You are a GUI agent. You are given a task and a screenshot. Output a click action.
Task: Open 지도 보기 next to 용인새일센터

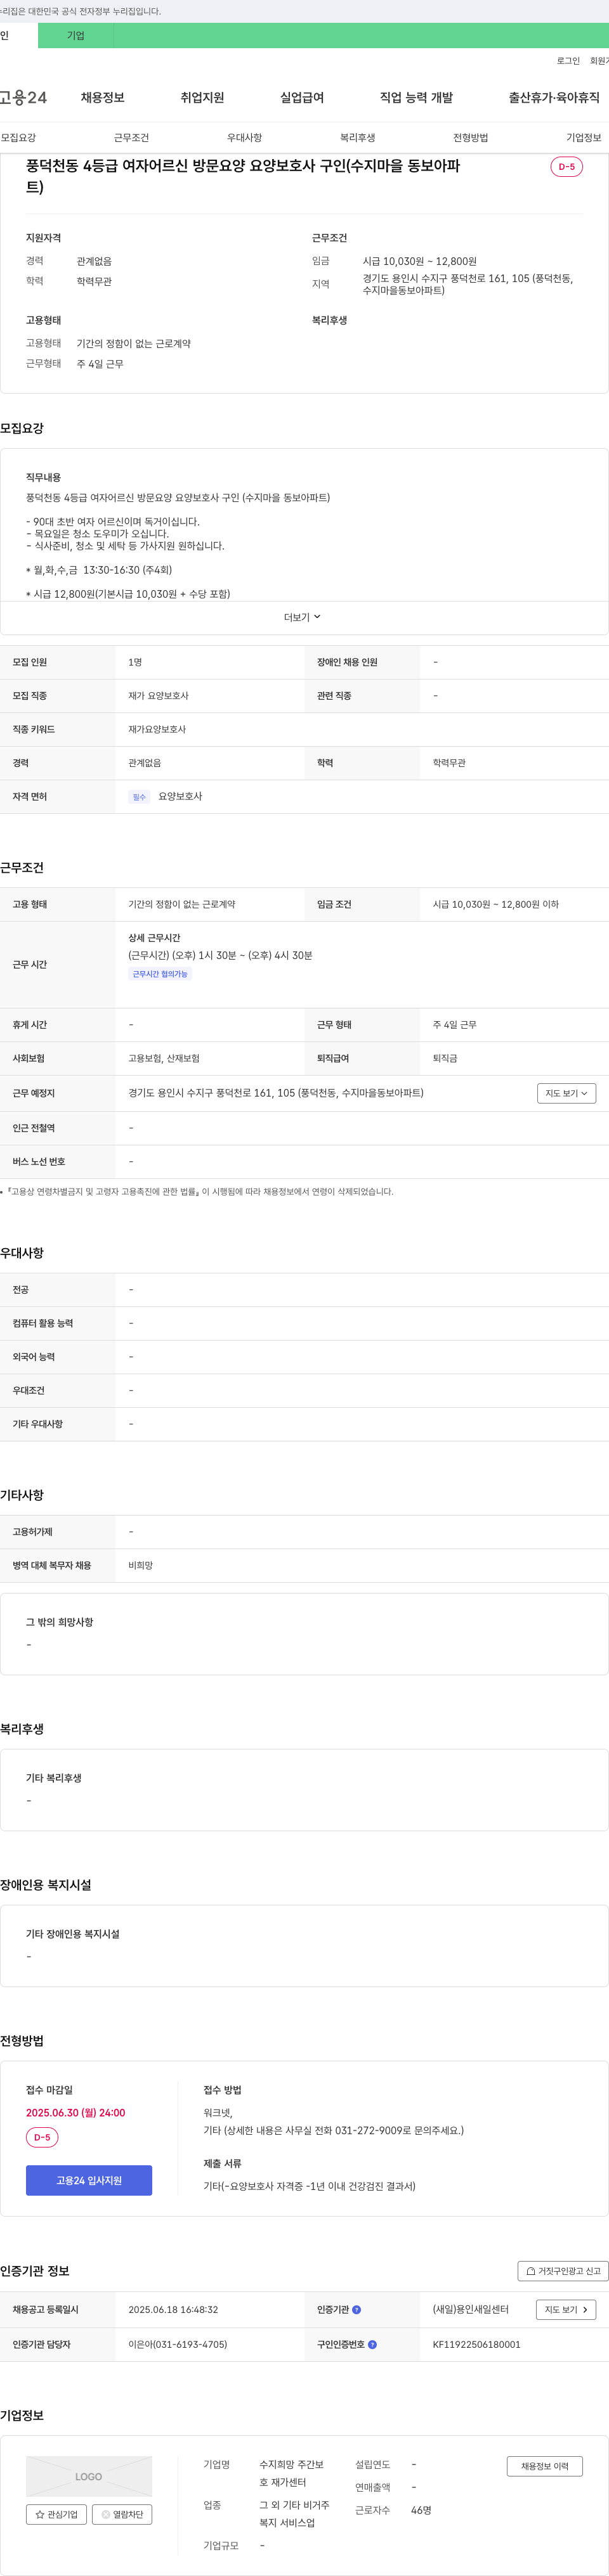click(566, 2309)
